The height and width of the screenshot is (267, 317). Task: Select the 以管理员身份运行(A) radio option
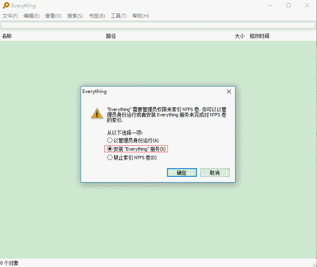(x=133, y=140)
